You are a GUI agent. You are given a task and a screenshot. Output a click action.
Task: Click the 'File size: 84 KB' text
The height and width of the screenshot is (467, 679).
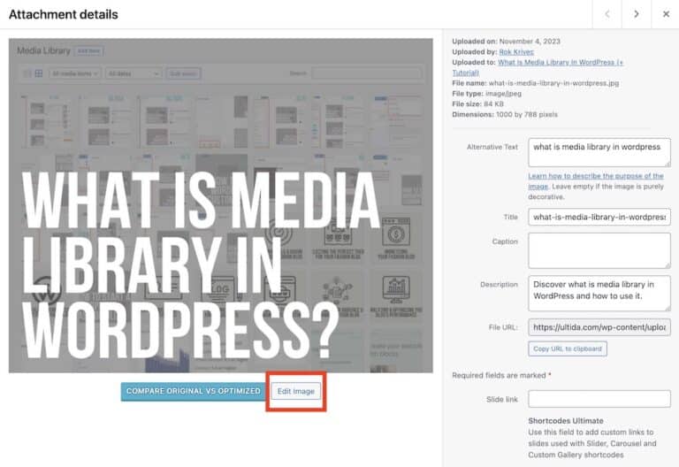coord(477,104)
